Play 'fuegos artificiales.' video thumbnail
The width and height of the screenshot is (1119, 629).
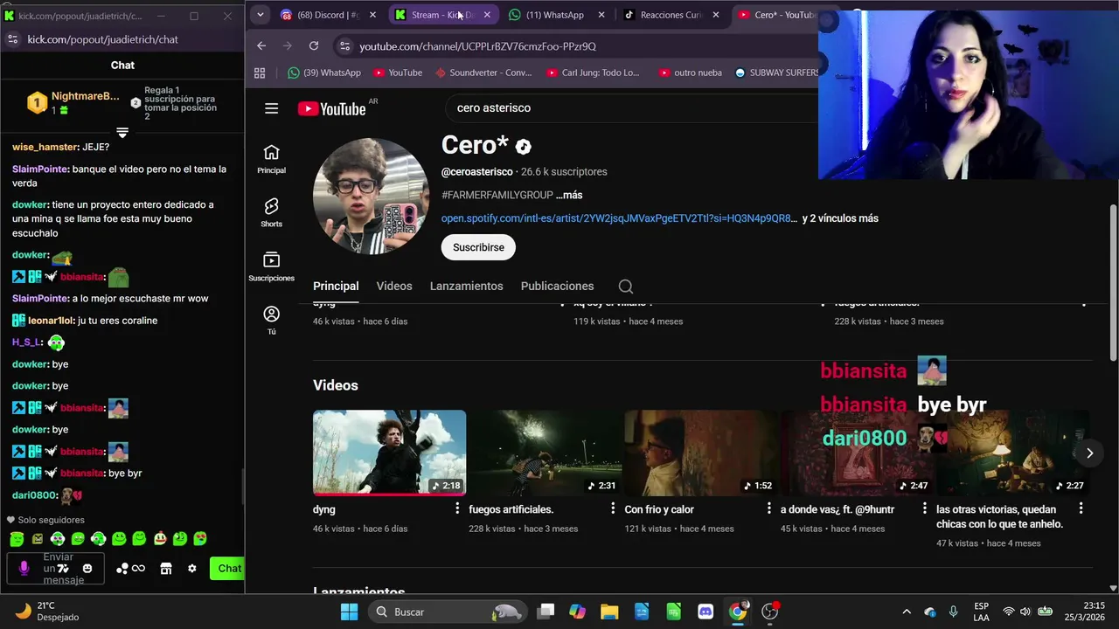tap(545, 453)
